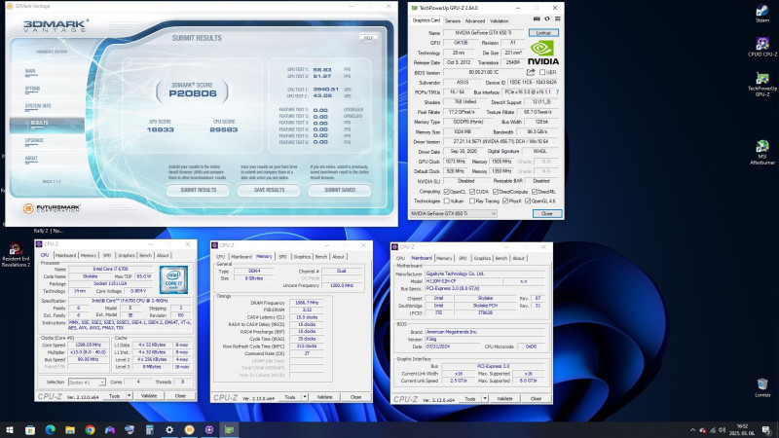
Task: Open Steam desktop shortcut
Action: (x=762, y=14)
